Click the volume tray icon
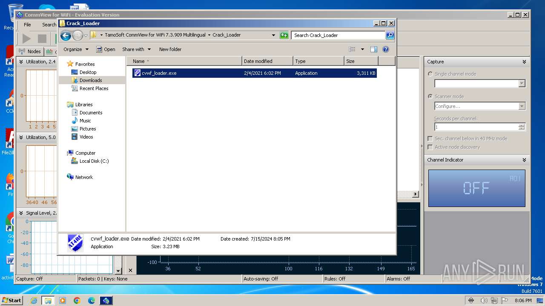 (484, 300)
